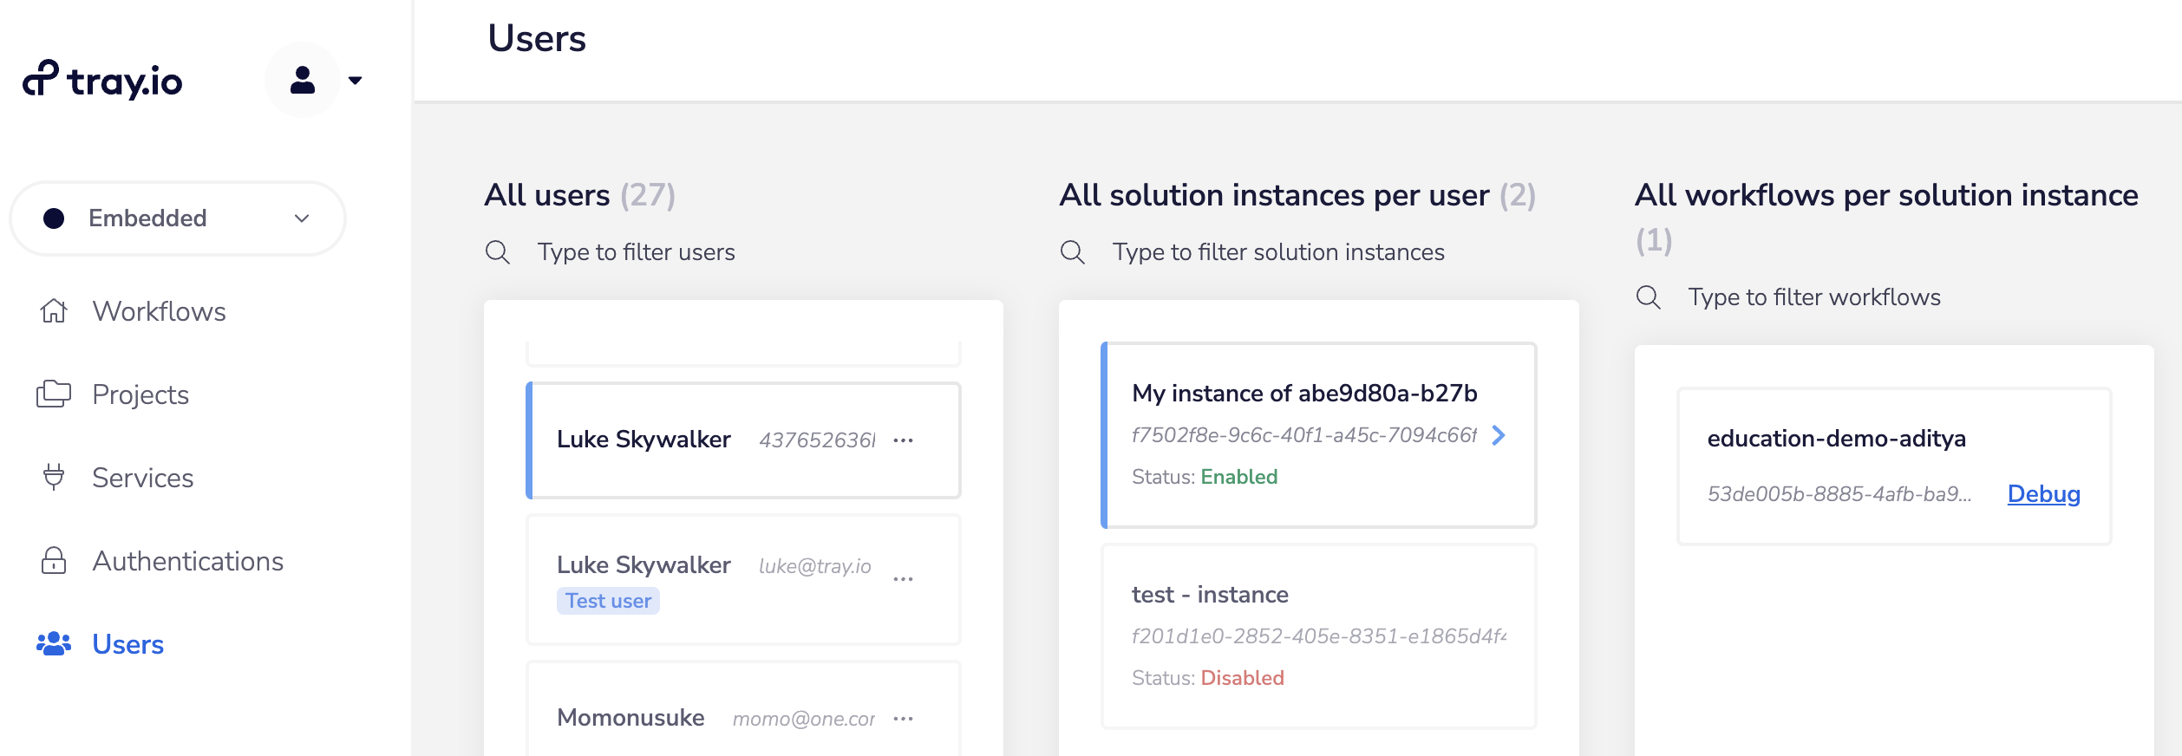This screenshot has height=756, width=2182.
Task: Click the Users group icon
Action: coord(54,644)
